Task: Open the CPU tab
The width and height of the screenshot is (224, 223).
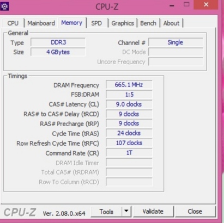Action: pos(13,23)
